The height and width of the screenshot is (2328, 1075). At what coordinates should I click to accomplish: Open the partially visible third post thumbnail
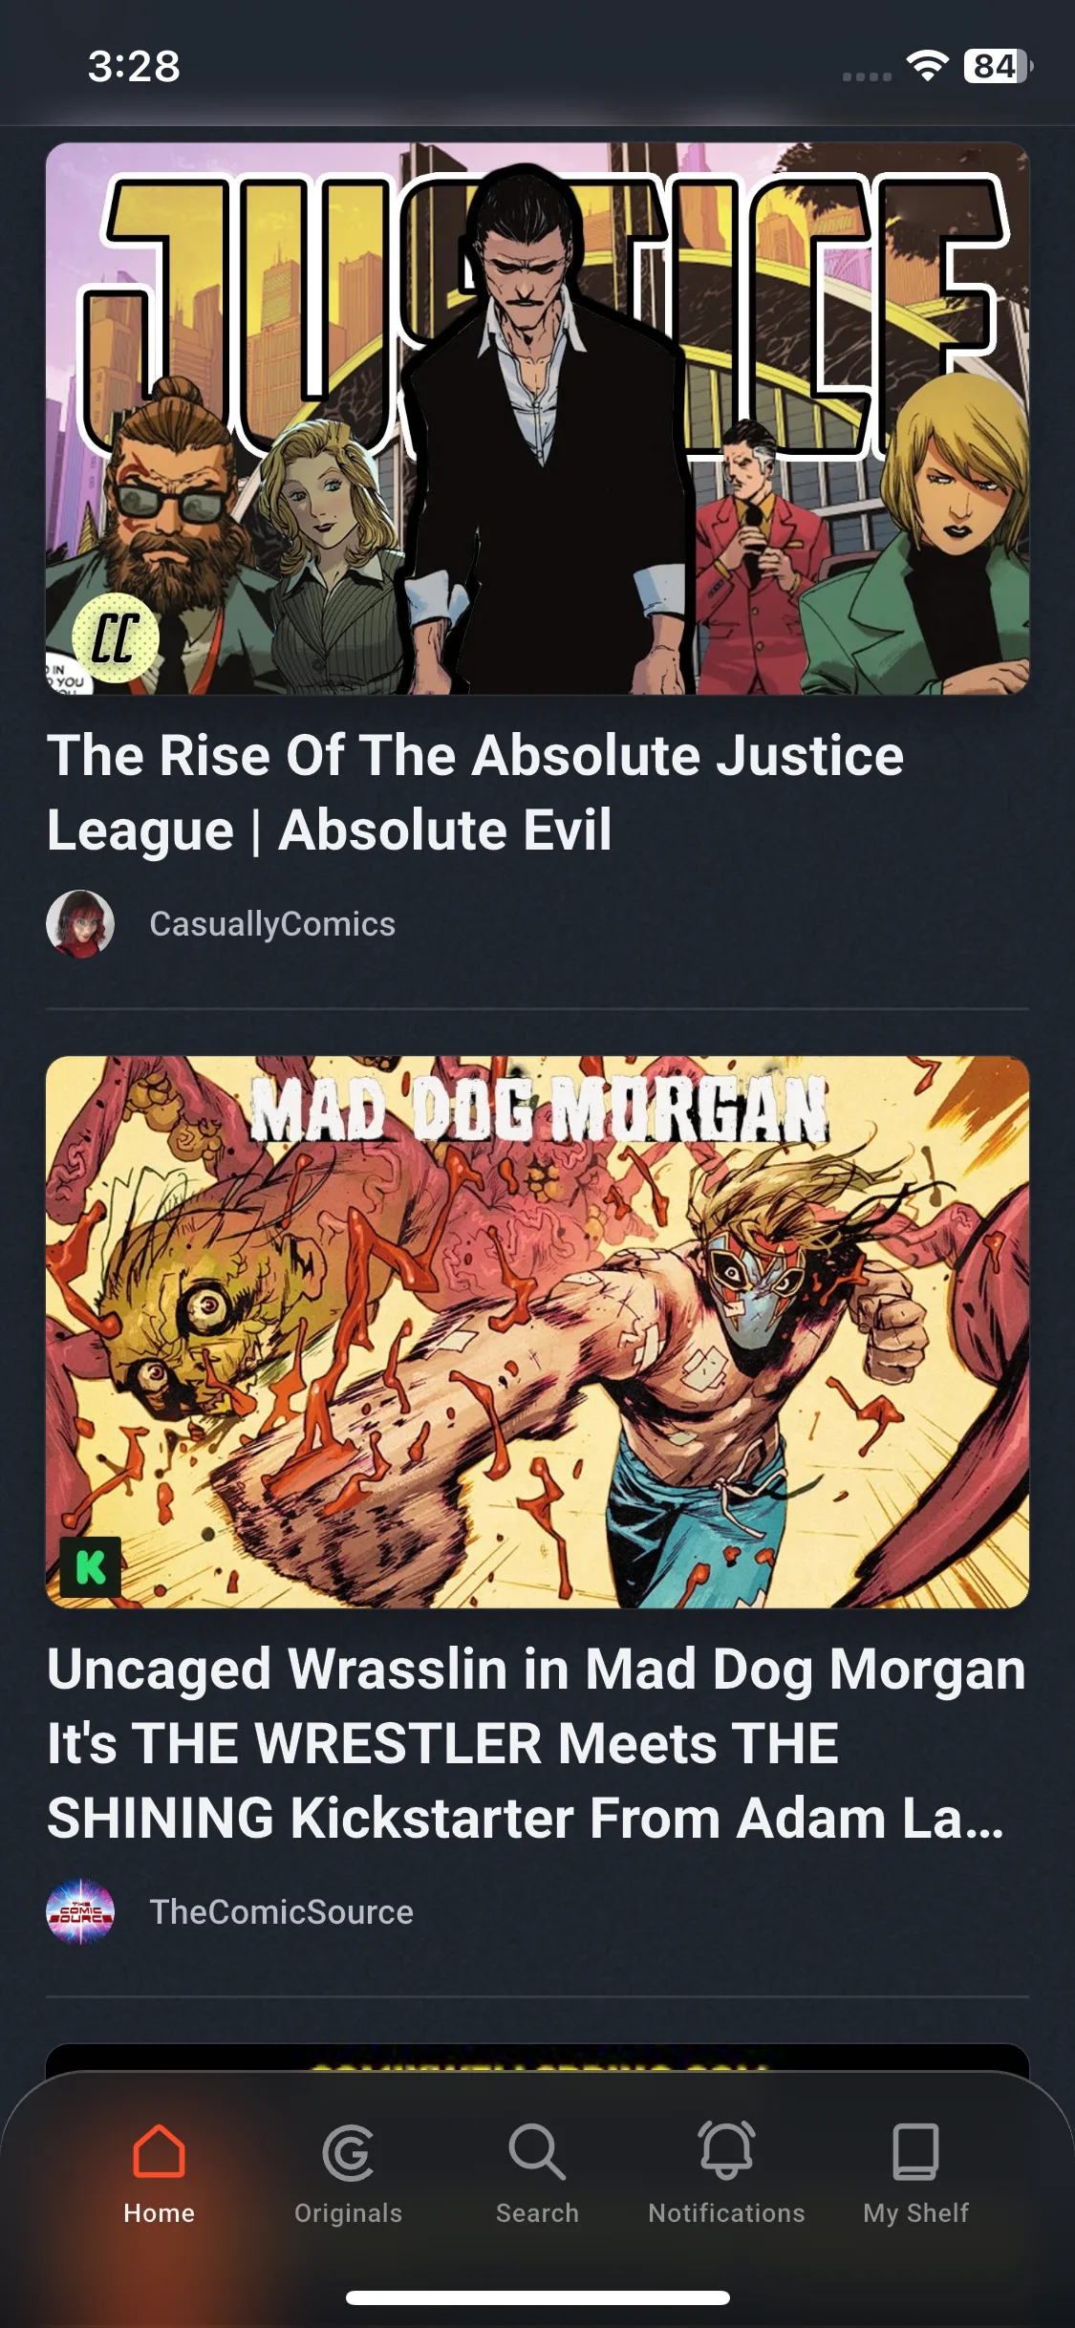click(537, 2059)
